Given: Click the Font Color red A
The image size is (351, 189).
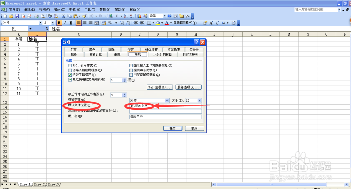Looking at the screenshot, I should point(167,22).
